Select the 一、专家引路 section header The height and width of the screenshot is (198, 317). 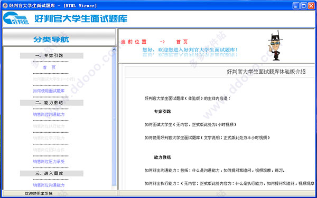coord(52,56)
